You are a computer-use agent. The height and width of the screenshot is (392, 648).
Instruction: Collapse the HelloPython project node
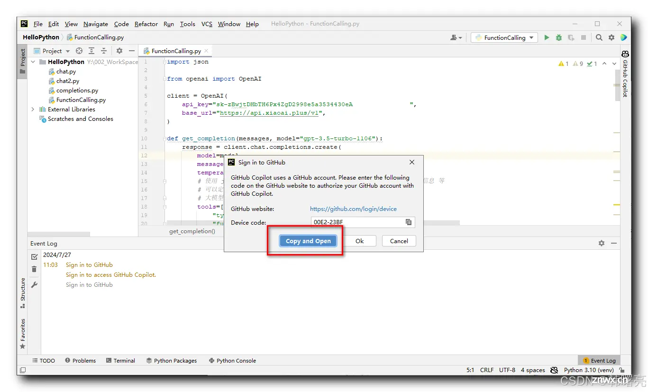[33, 62]
